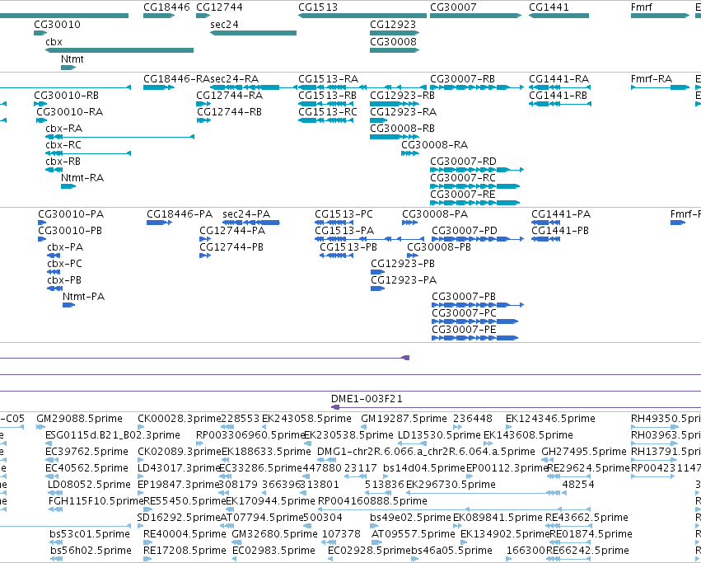Screen dimensions: 701x563
Task: Open protein label CG30007-PD
Action: click(465, 232)
